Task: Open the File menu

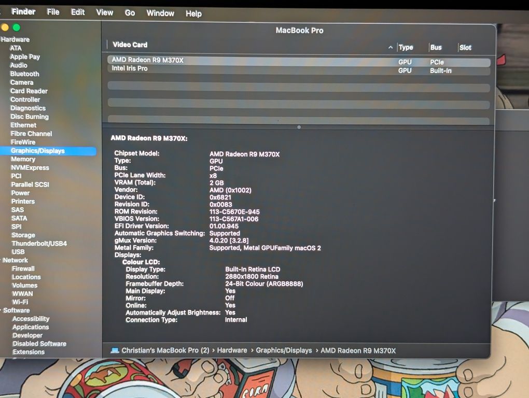Action: 53,12
